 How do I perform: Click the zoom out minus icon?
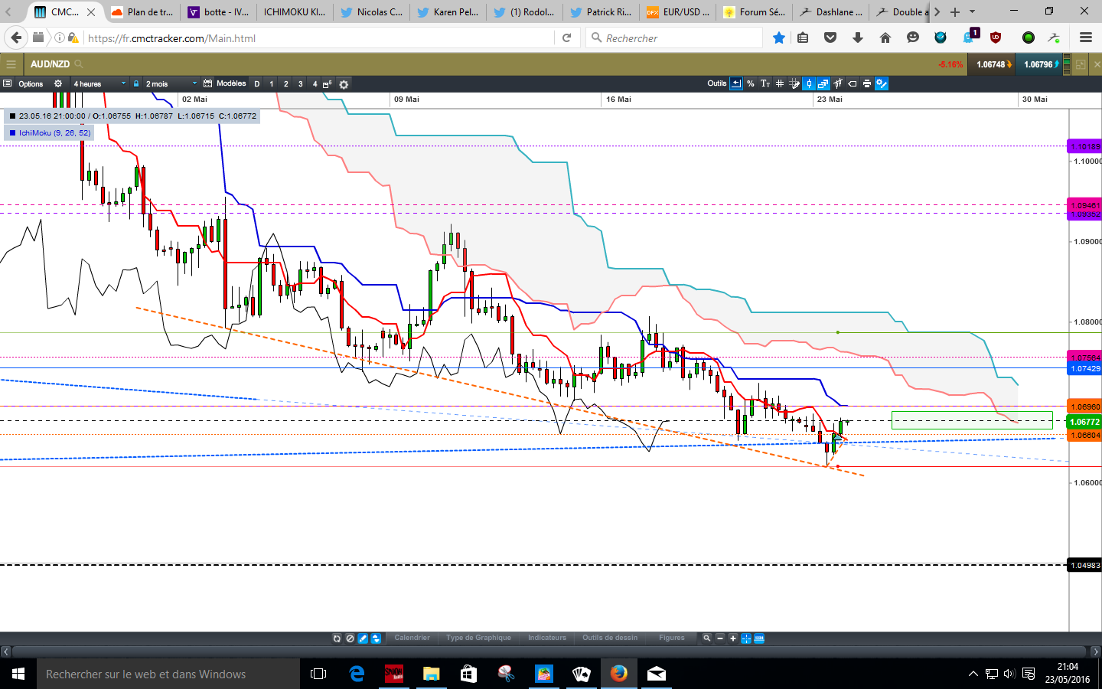pos(719,638)
